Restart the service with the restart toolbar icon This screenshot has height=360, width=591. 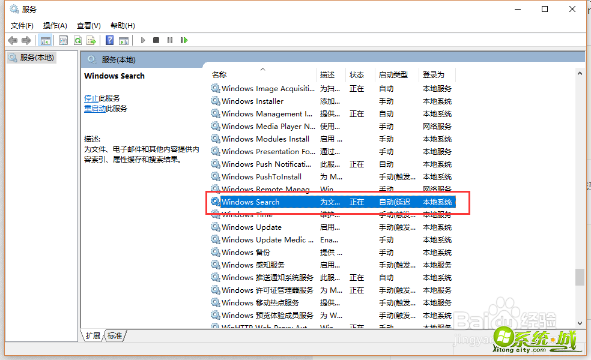point(184,40)
